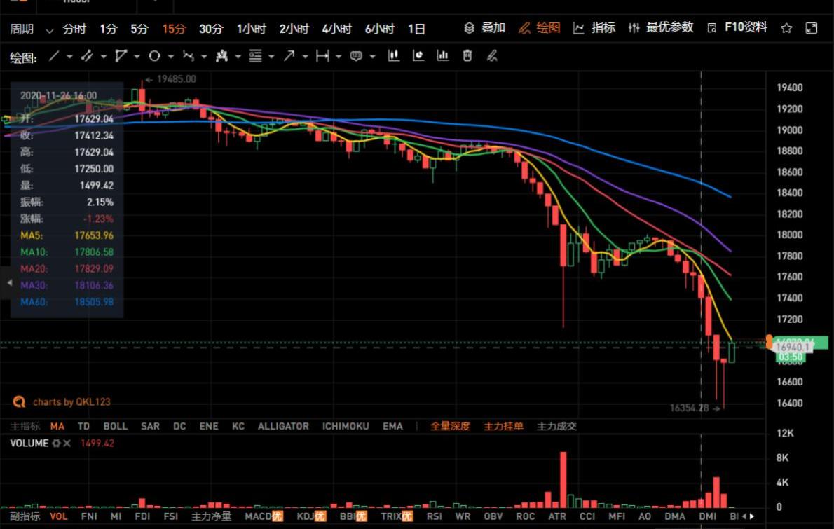Click the star favorite icon
The image size is (834, 529).
(786, 29)
